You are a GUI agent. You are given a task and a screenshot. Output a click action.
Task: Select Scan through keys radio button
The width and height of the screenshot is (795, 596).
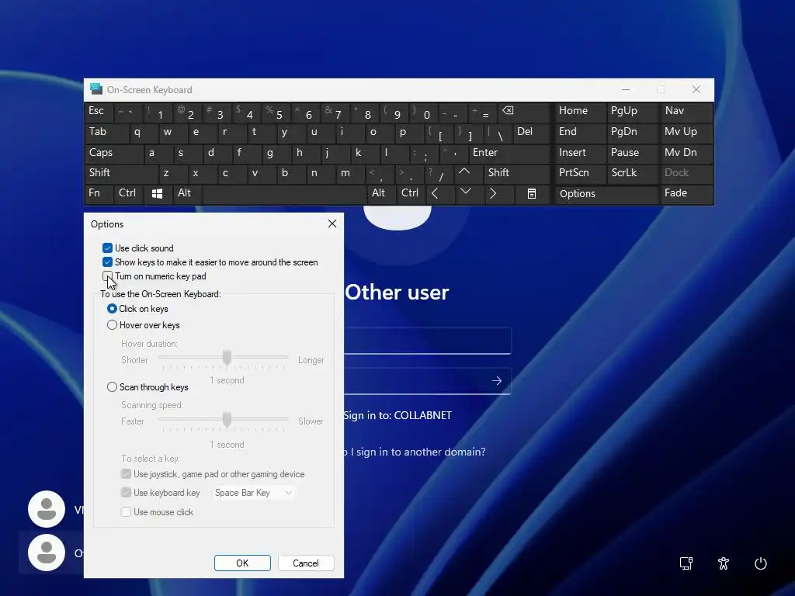tap(112, 387)
